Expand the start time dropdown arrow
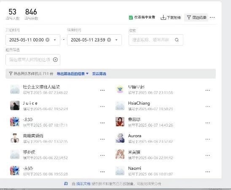Screen dimensions: 231x190 [55, 40]
